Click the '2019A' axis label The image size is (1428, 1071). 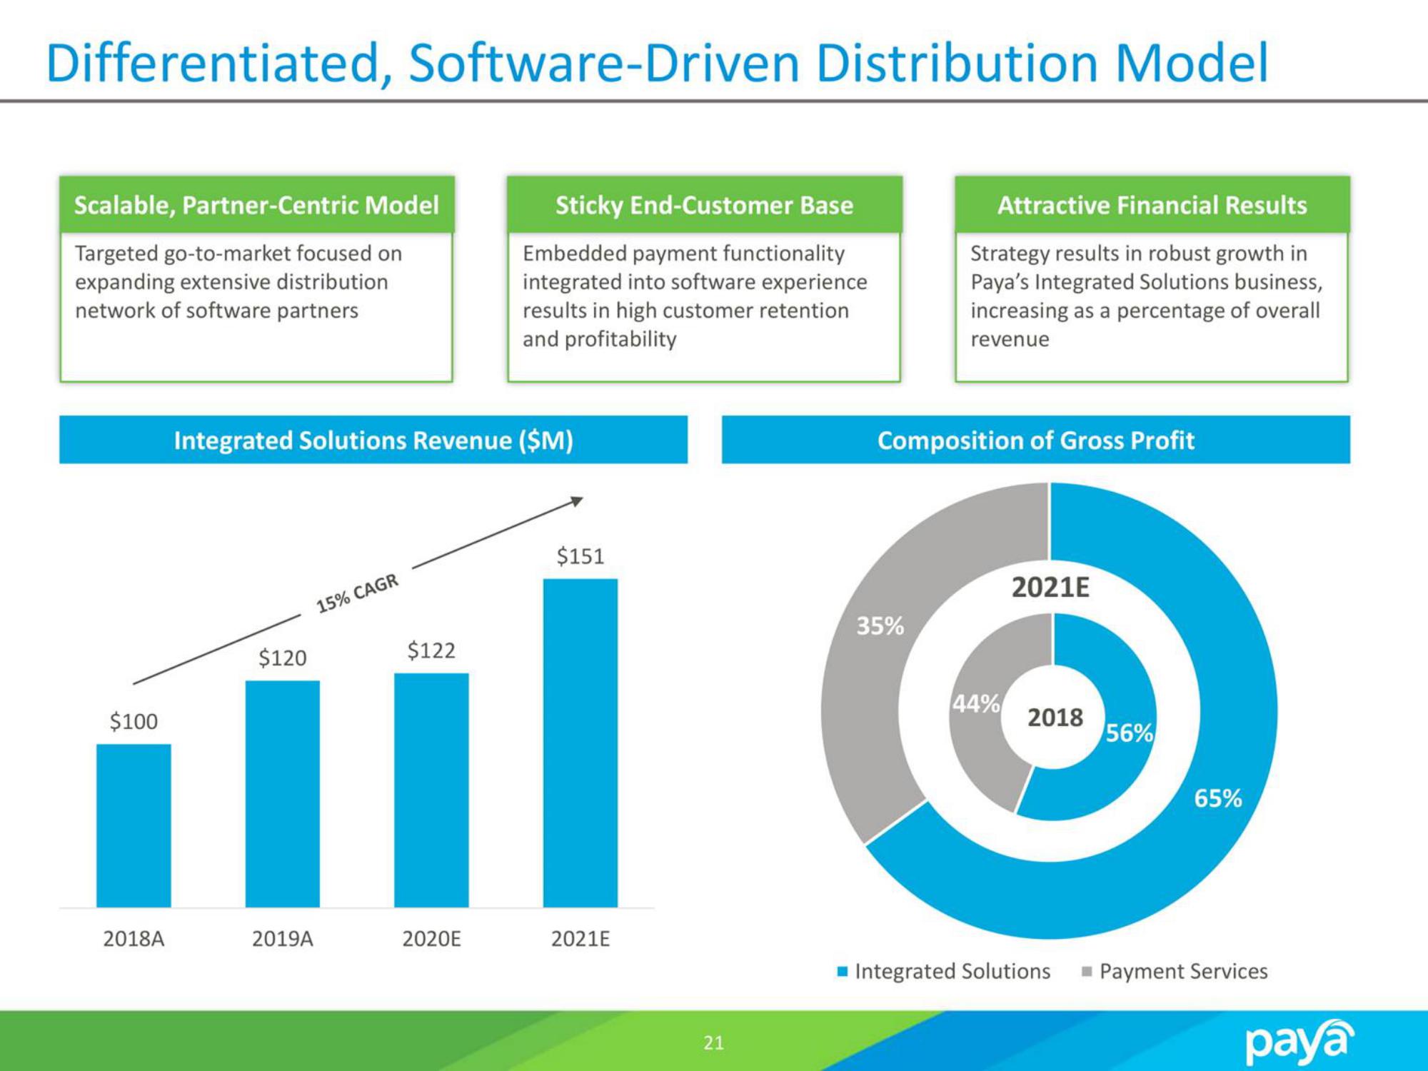tap(283, 938)
